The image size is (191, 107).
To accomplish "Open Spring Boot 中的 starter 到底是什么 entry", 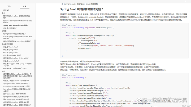I will [x=16, y=83].
